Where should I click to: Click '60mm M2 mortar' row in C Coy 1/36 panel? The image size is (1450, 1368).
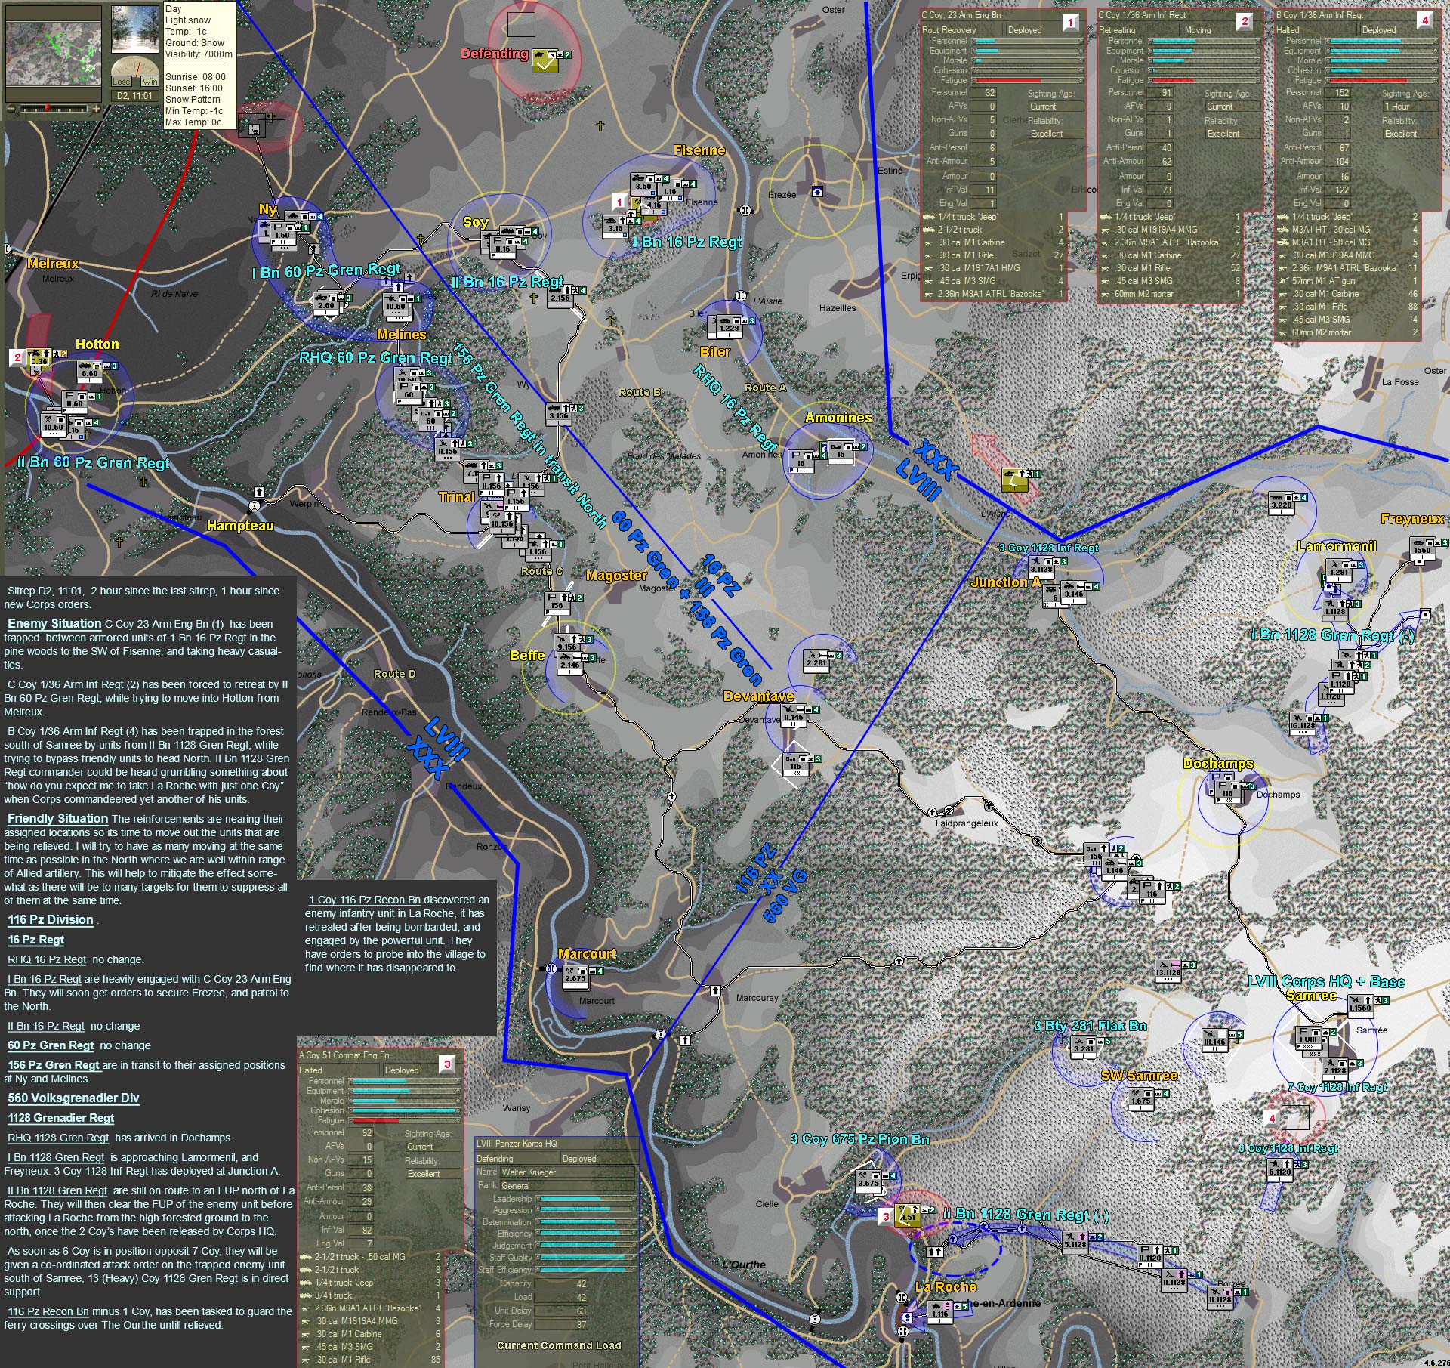click(x=1171, y=294)
